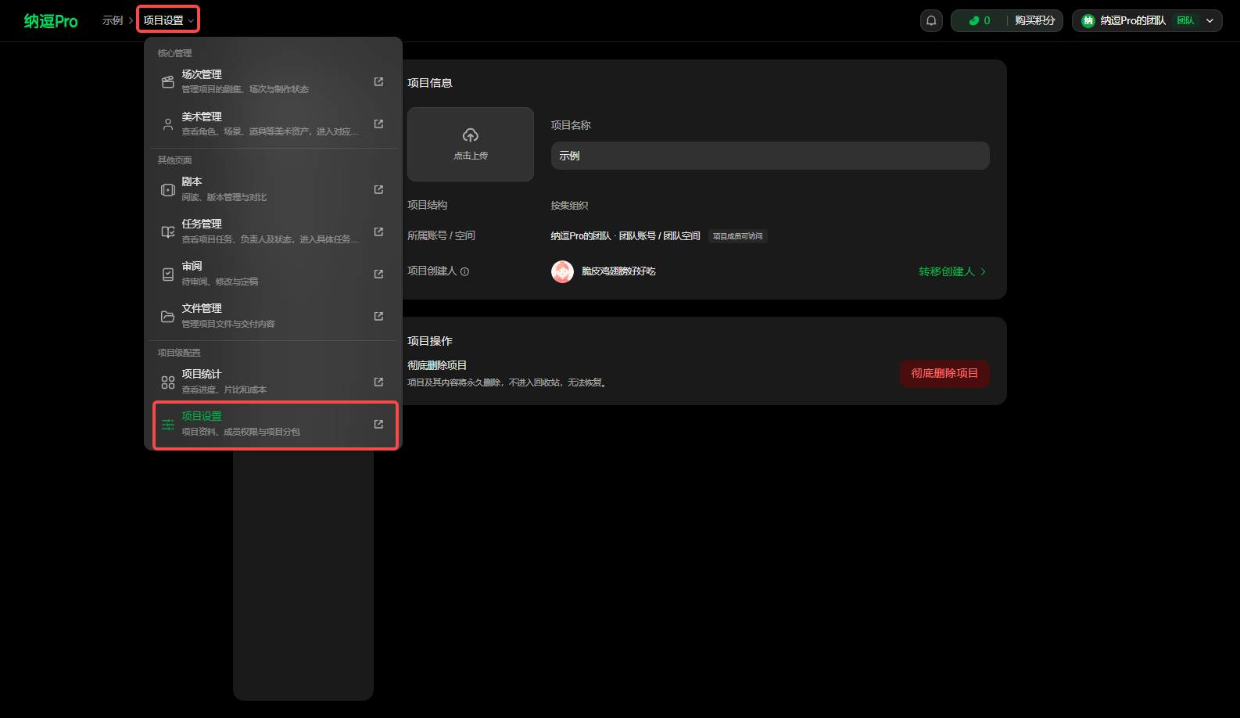Click the 购买积分 button

coord(1035,20)
